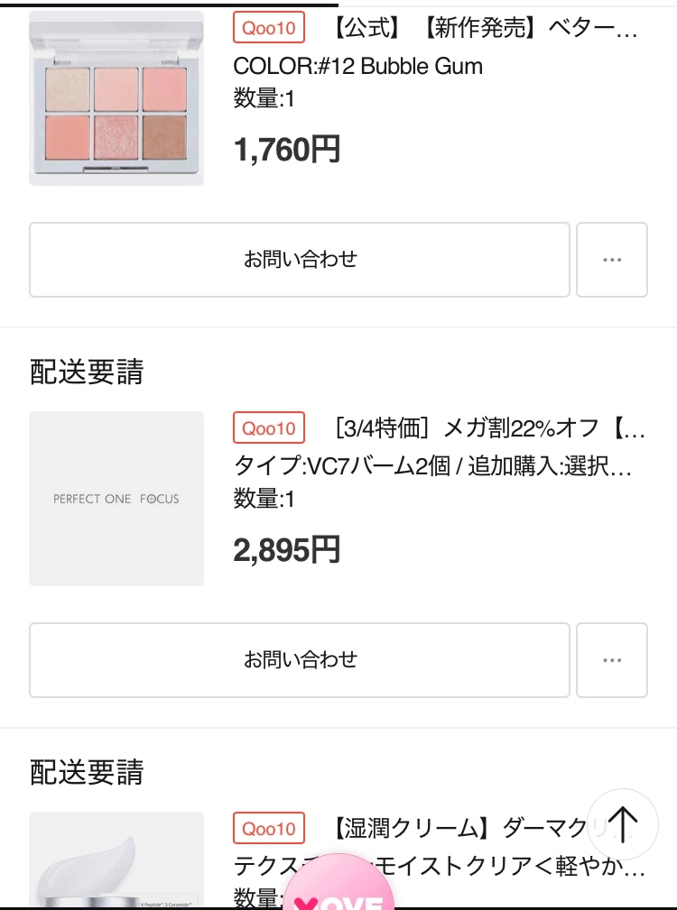This screenshot has width=677, height=910.
Task: Click Qoo10 badge beside the 【湿潤クリーム】 item
Action: coord(269,829)
